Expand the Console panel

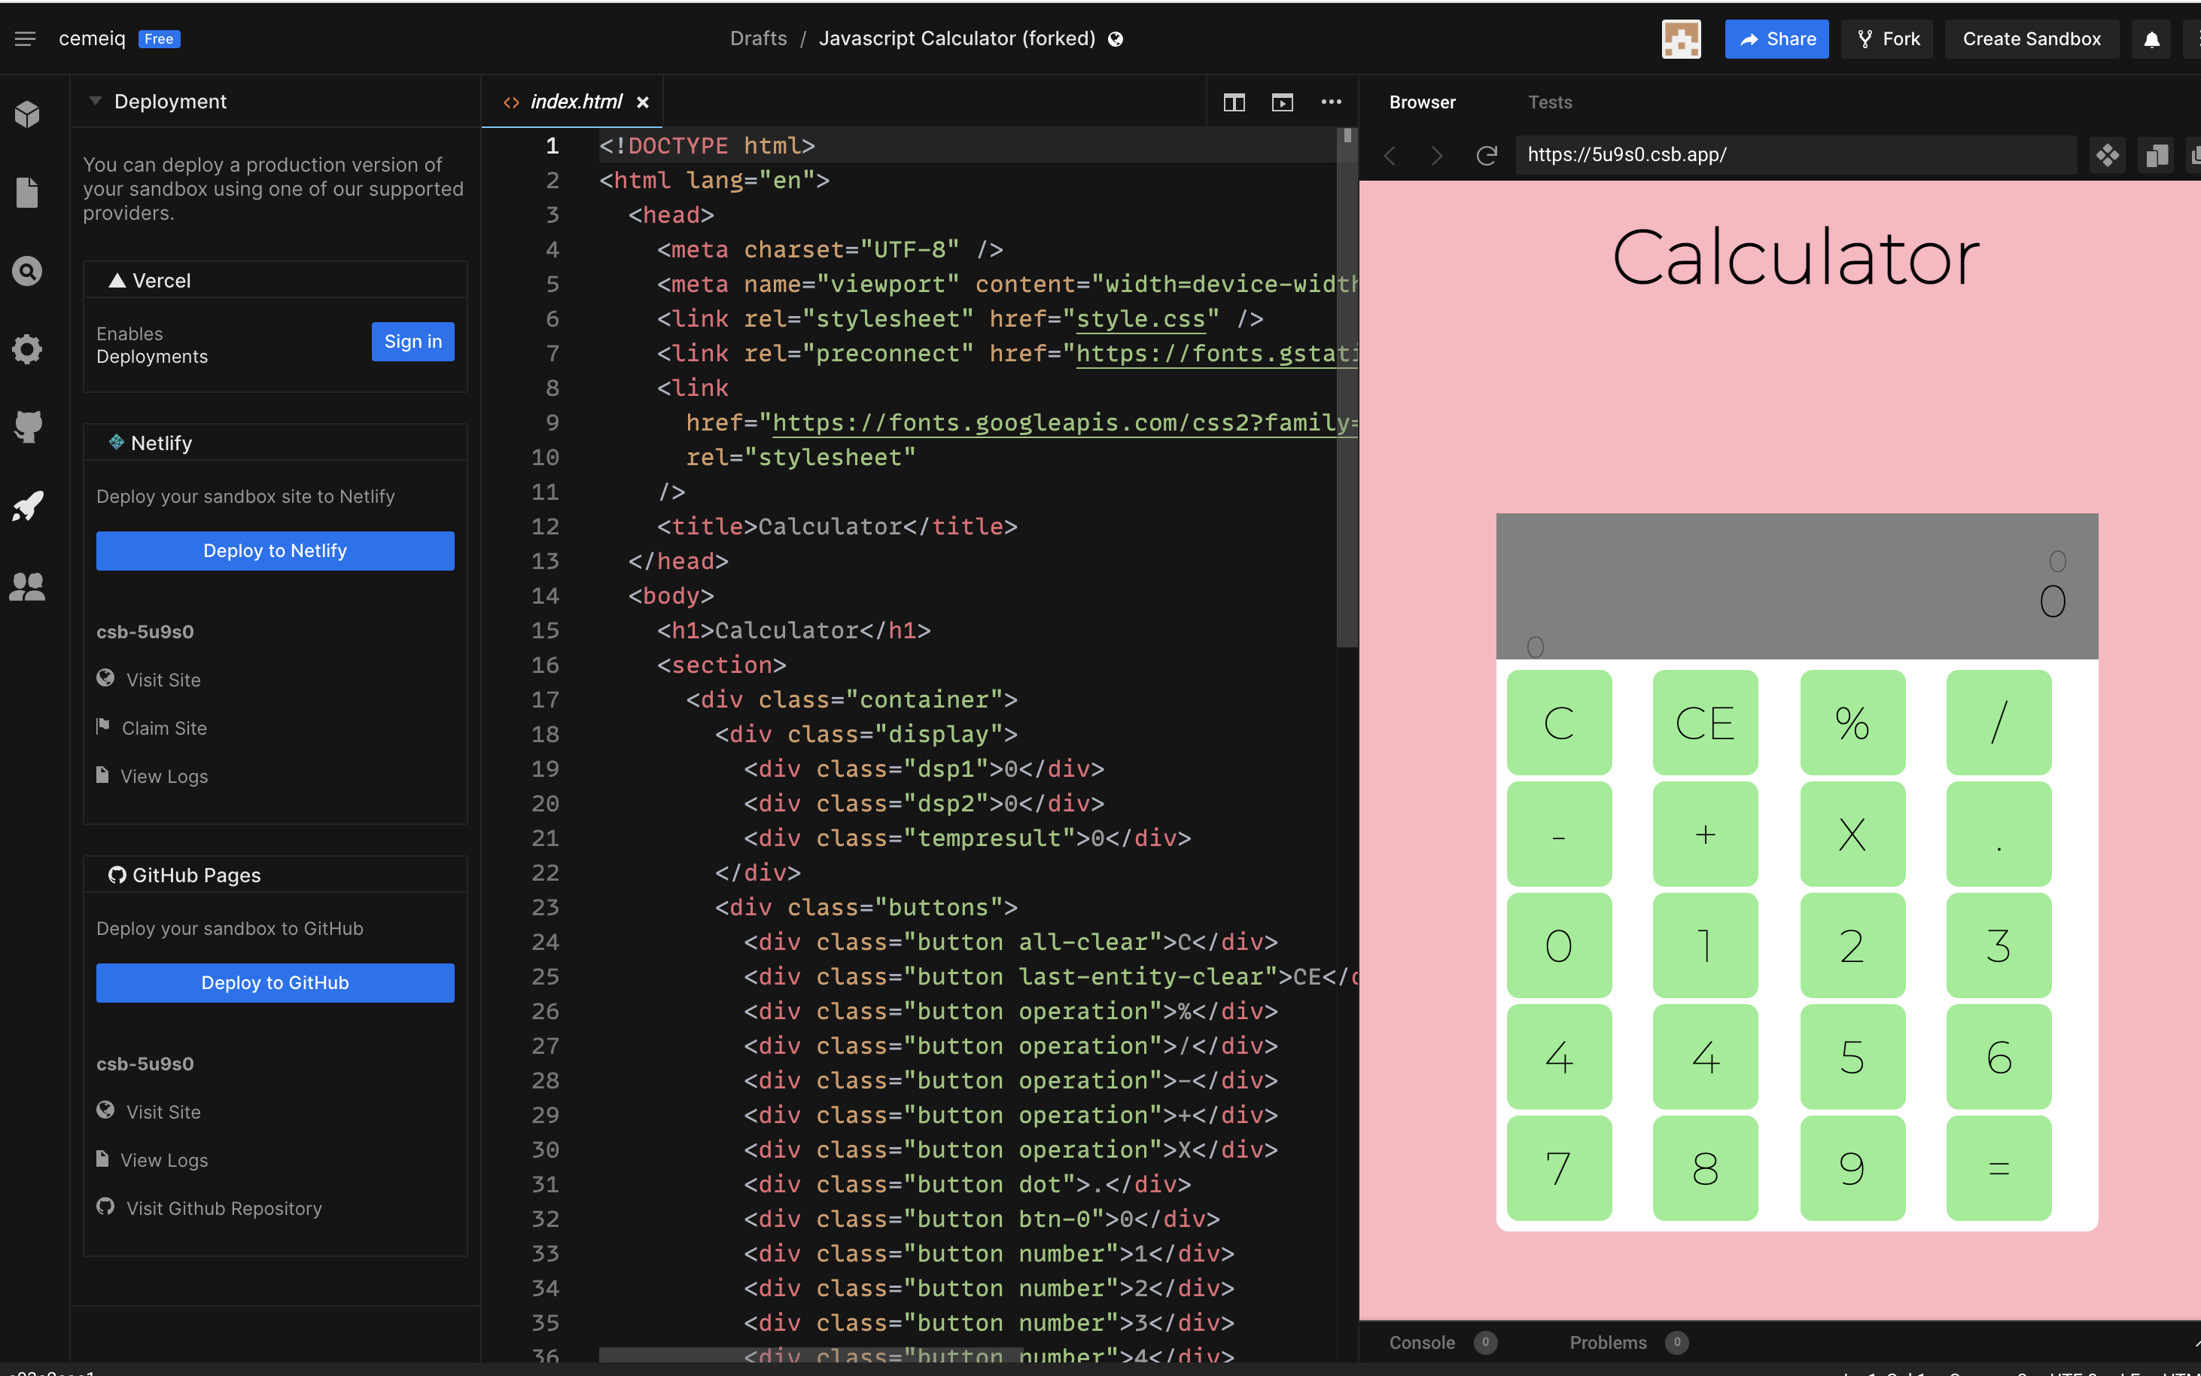pos(1421,1342)
